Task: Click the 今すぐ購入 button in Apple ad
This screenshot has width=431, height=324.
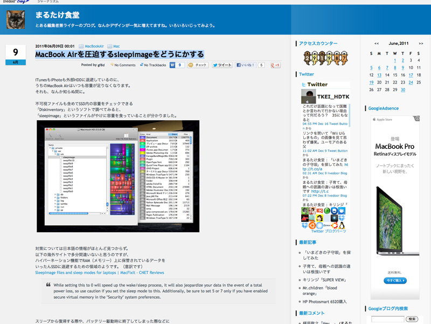Action: (395, 280)
